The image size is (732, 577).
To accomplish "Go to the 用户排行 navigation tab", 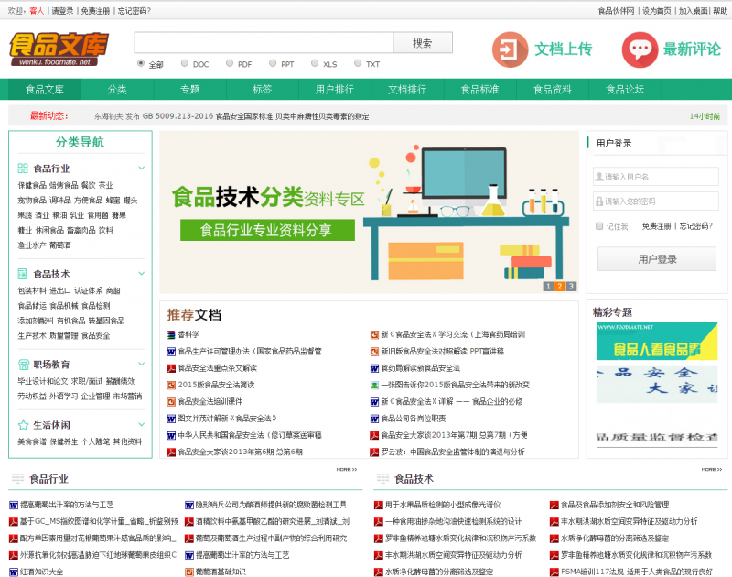I will pos(335,90).
